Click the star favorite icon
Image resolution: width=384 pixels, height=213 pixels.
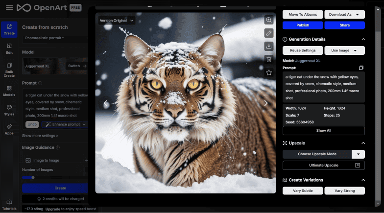click(x=269, y=72)
